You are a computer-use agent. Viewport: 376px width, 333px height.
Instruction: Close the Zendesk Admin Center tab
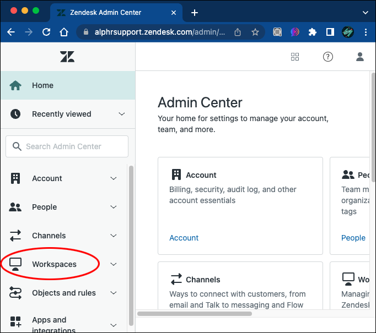click(x=174, y=13)
